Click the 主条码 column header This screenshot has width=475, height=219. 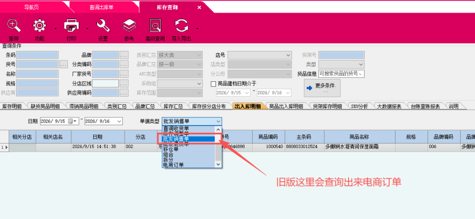pos(305,137)
